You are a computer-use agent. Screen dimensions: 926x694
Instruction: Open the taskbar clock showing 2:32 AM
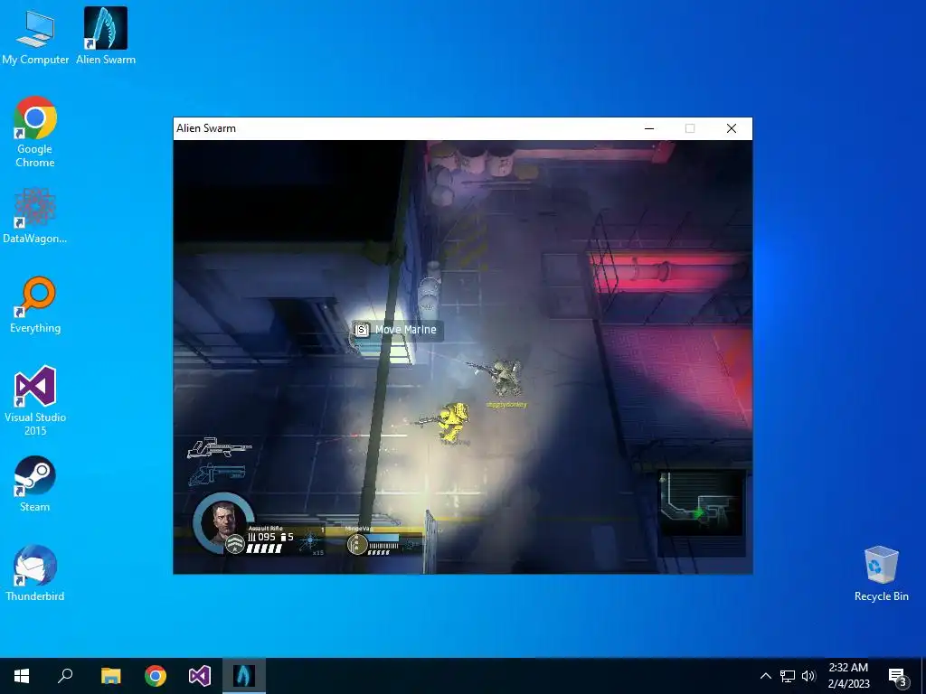(x=848, y=676)
